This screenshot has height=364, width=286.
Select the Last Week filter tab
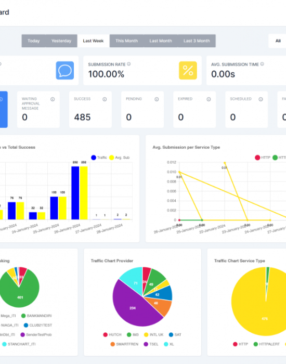(93, 41)
